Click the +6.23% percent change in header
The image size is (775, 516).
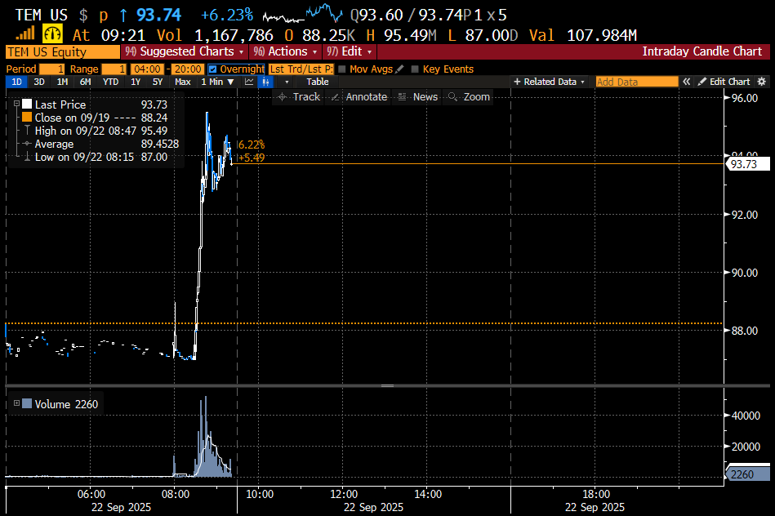(x=227, y=16)
